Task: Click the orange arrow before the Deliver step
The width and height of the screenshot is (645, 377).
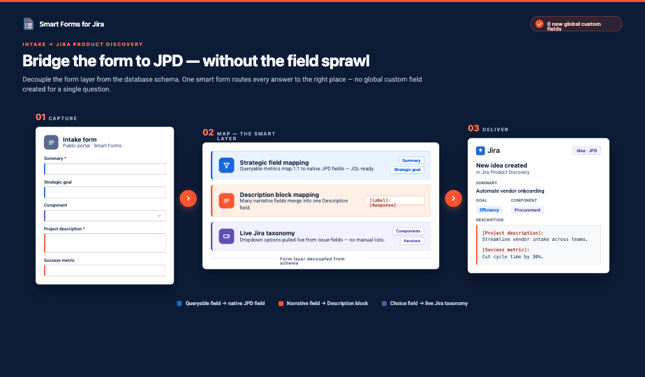Action: tap(453, 198)
